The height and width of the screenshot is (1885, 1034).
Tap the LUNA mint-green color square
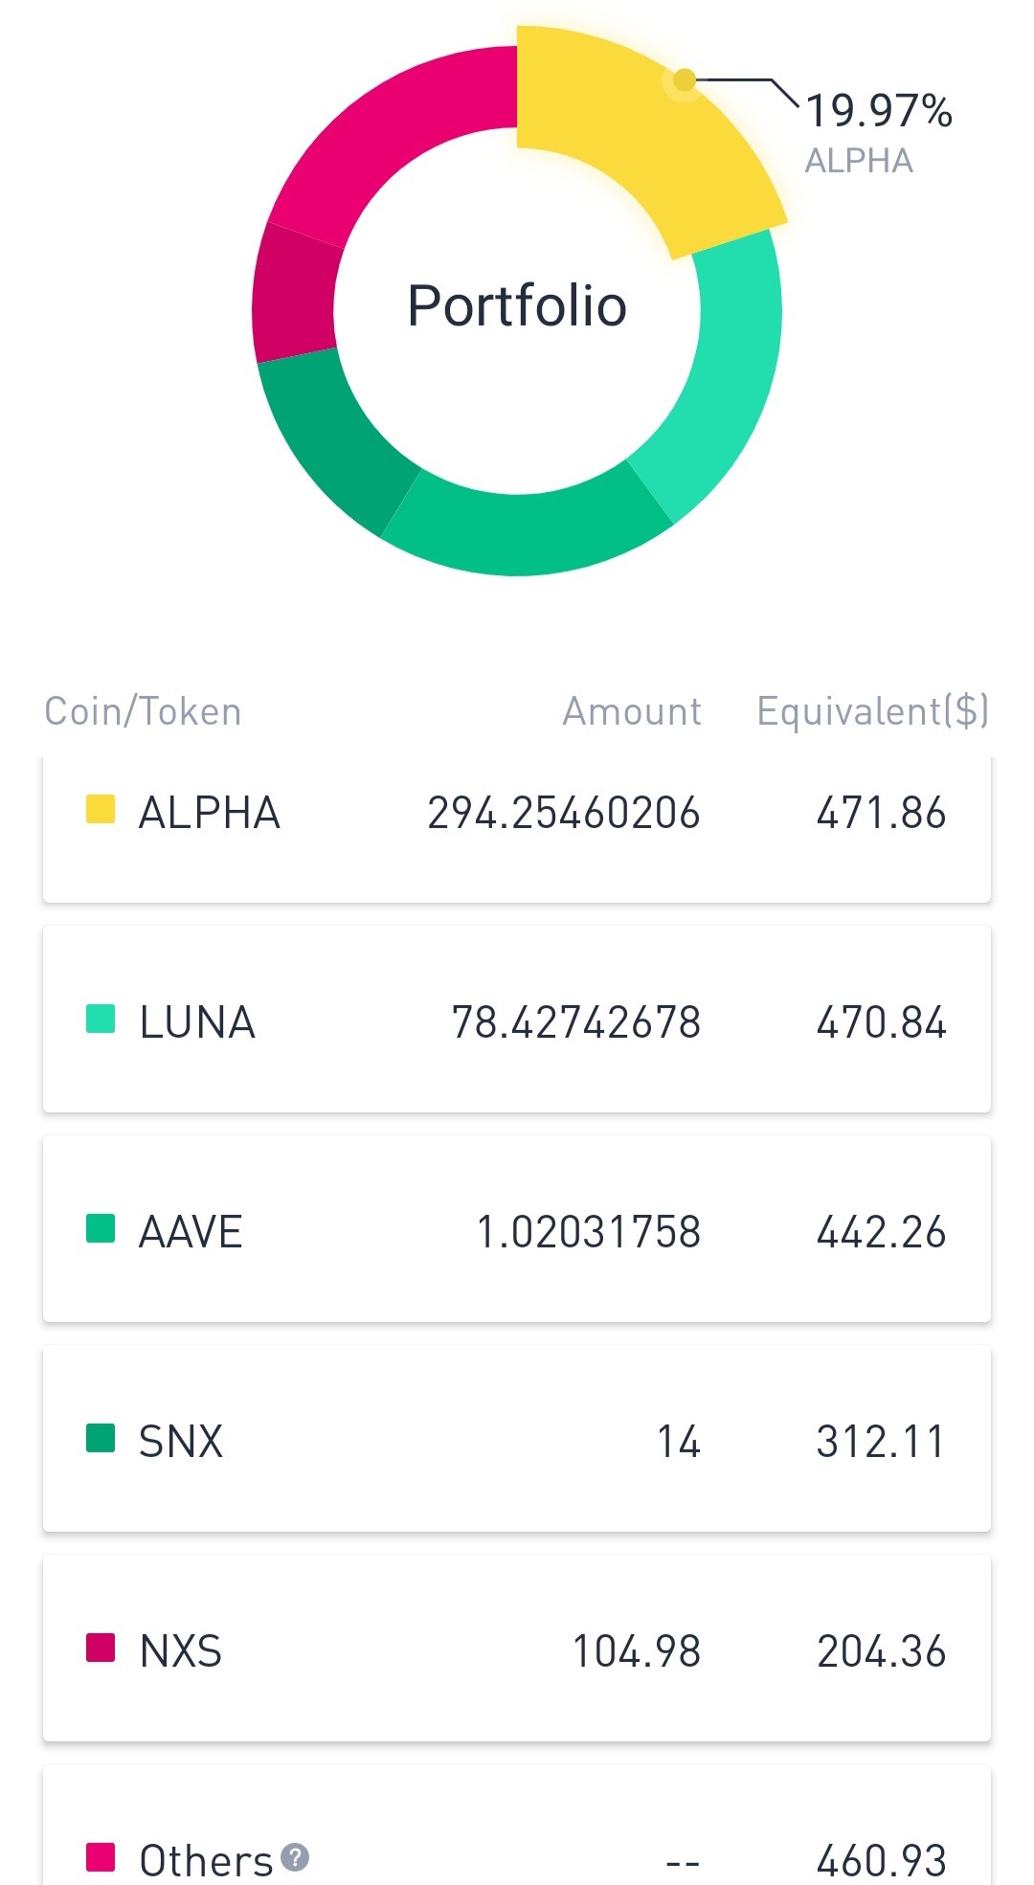tap(101, 1019)
